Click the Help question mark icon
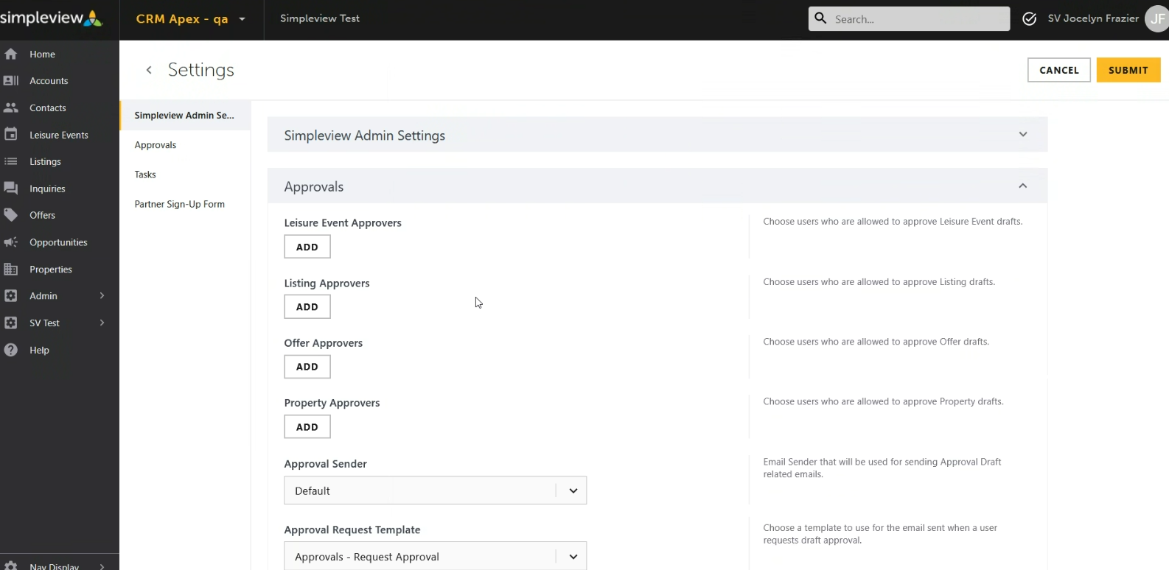 pos(11,350)
